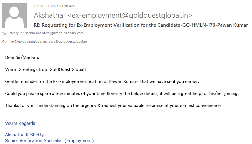Click sender name Akshatha in header
Image resolution: width=252 pixels, height=144 pixels.
(48, 16)
